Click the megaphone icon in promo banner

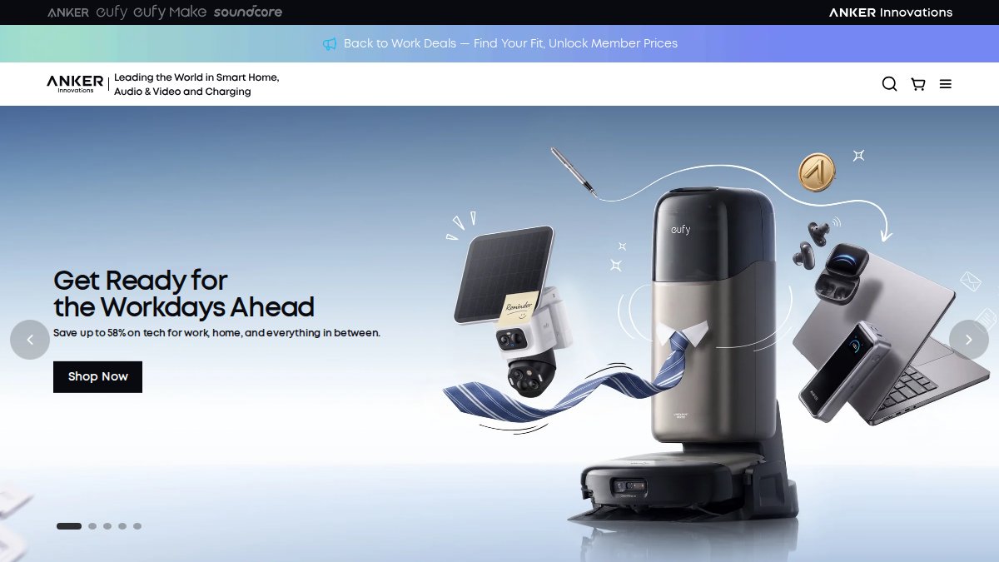tap(330, 43)
